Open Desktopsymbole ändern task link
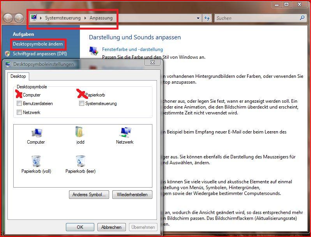This screenshot has height=237, width=311. [38, 44]
